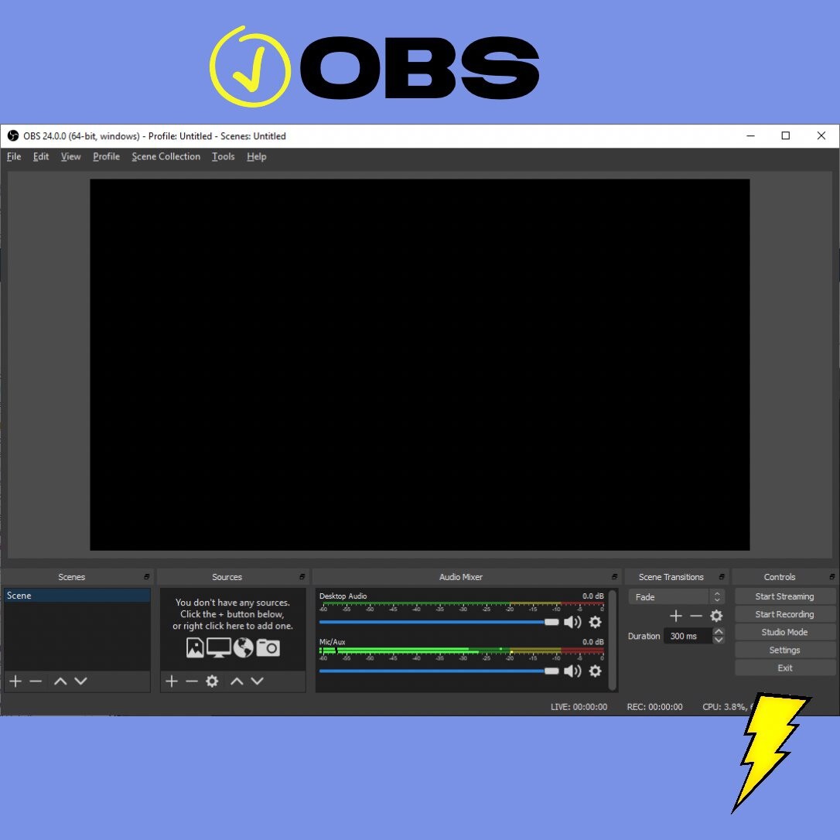This screenshot has width=840, height=840.
Task: Click Start Streaming
Action: (x=785, y=596)
